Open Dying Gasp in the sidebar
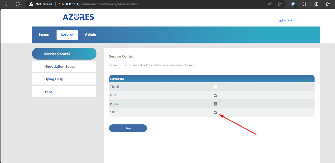 point(64,79)
